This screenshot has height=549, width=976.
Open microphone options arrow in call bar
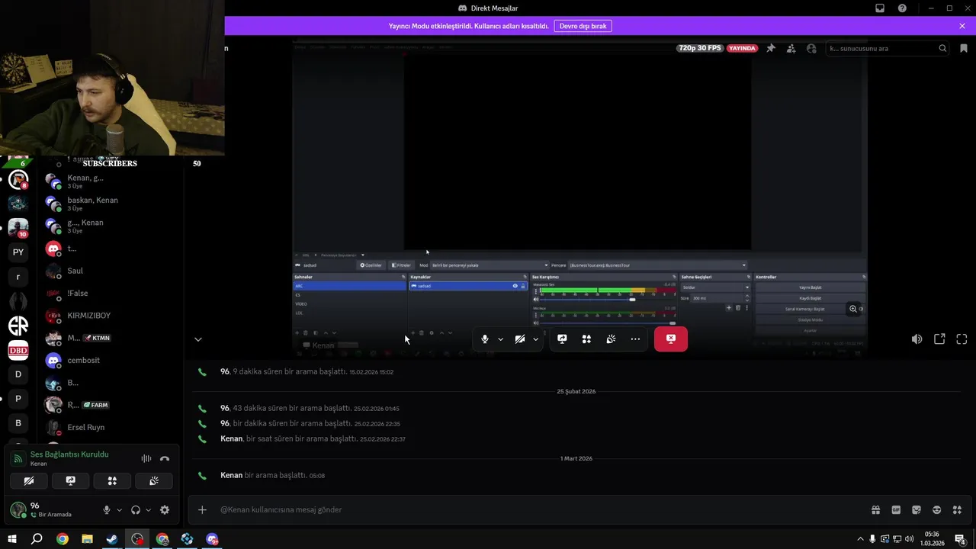point(500,339)
